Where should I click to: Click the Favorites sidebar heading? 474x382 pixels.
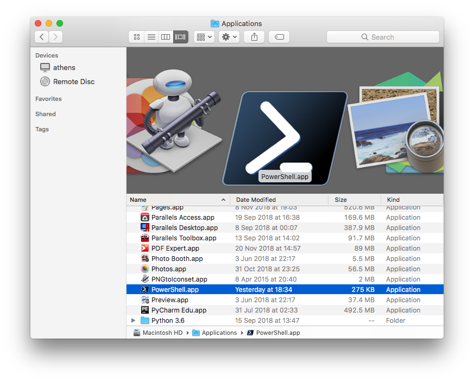click(x=48, y=99)
